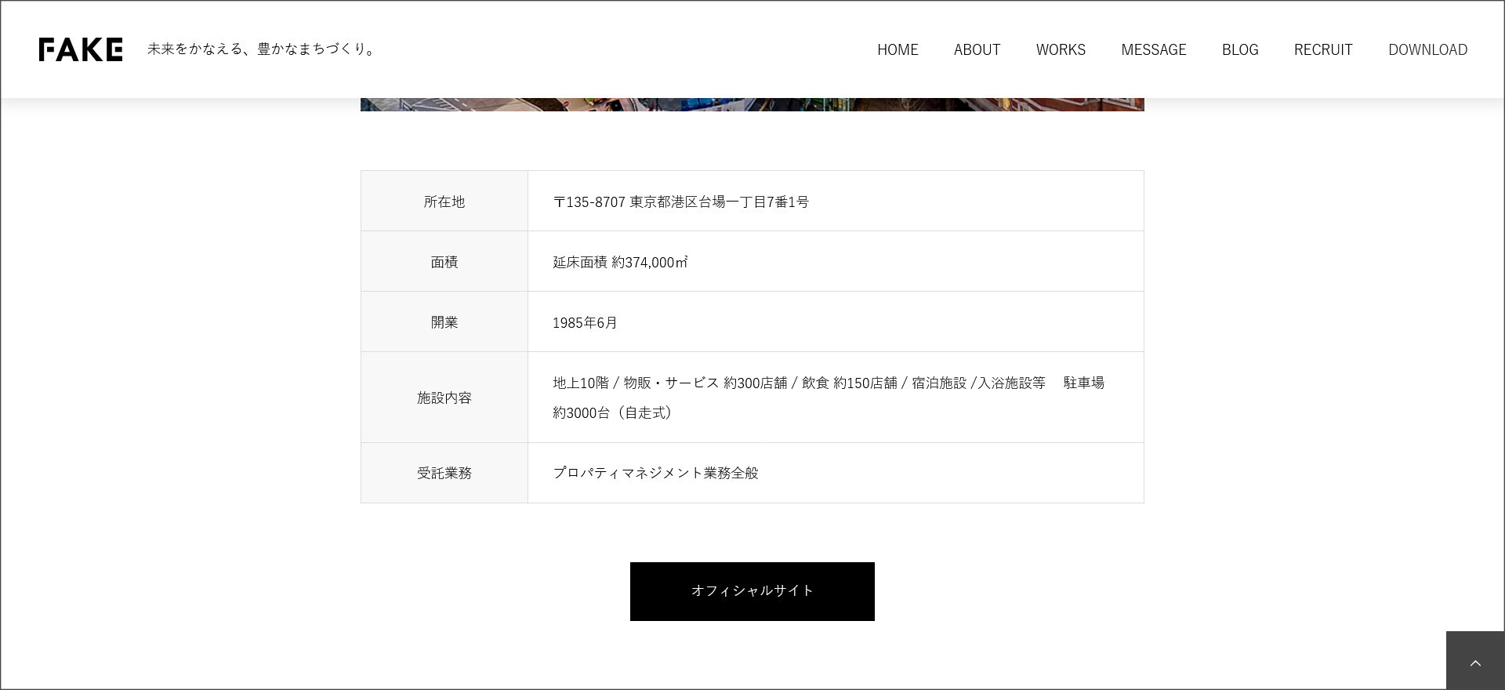
Task: Open the WORKS section
Action: pos(1061,49)
